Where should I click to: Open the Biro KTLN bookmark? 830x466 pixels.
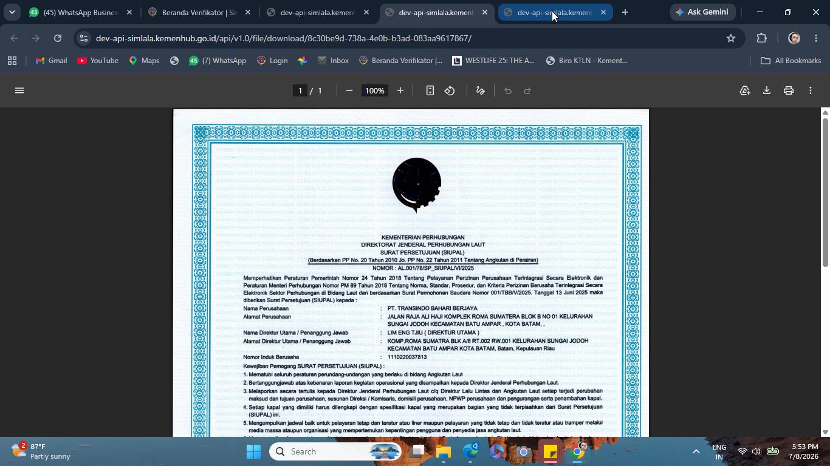pos(587,61)
